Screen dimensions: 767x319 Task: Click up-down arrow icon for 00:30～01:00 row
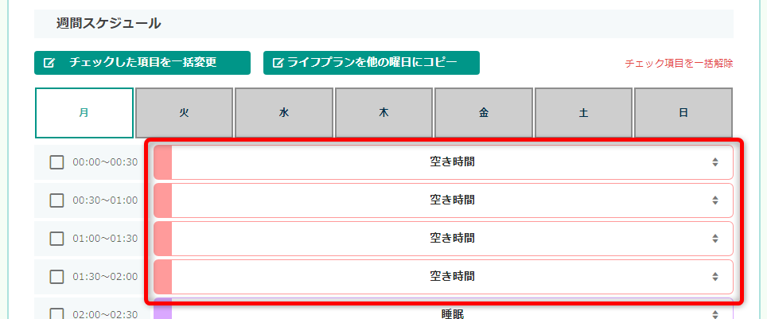(715, 200)
